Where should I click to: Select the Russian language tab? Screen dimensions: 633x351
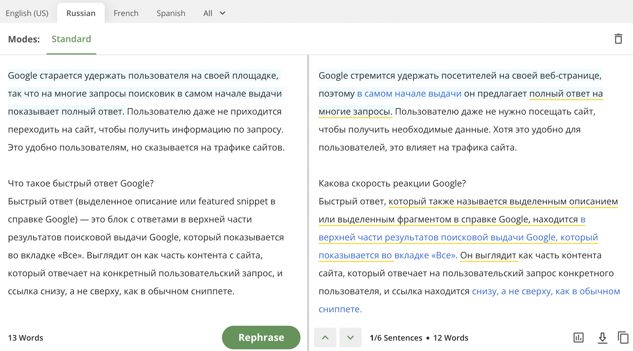pyautogui.click(x=81, y=13)
